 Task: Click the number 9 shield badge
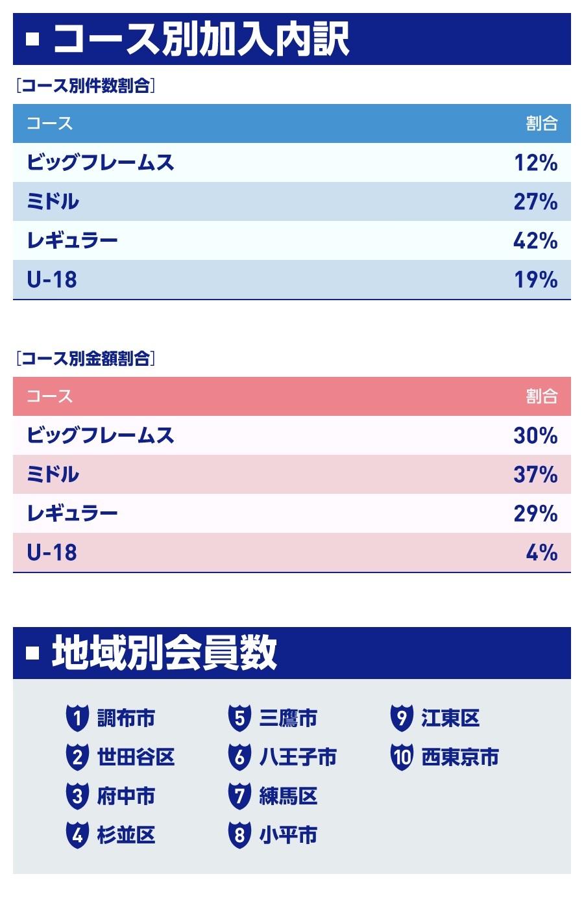(402, 718)
